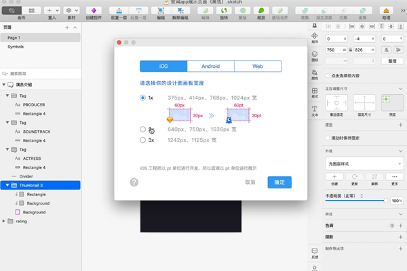407x271 pixels.
Task: Collapse the Tag group above SOUNDTRACK
Action: [7, 123]
